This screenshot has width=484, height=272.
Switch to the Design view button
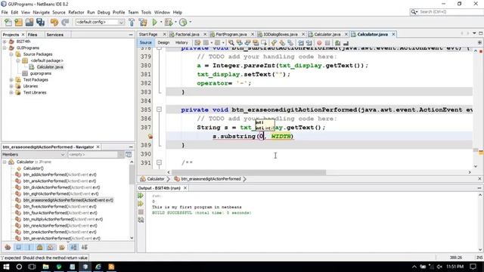coord(163,42)
